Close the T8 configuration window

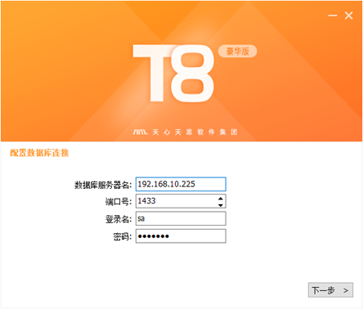(x=349, y=16)
